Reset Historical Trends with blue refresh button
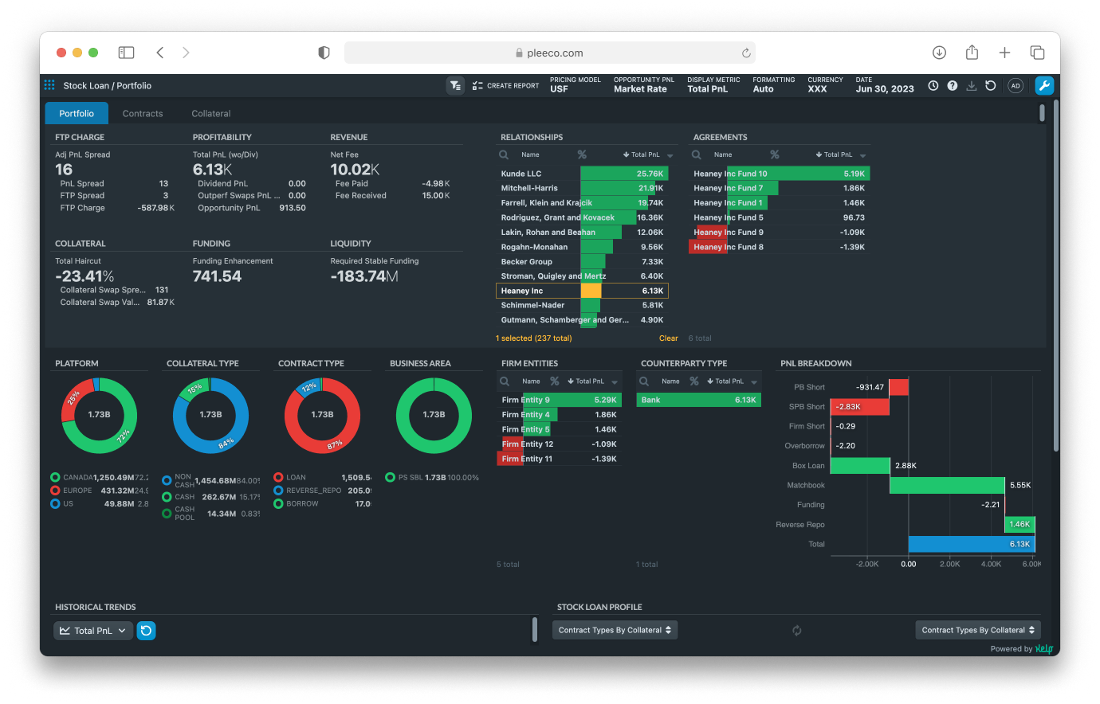 click(x=146, y=631)
